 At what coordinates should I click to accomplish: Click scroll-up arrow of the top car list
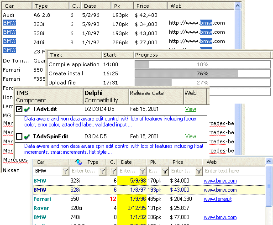click(x=237, y=6)
